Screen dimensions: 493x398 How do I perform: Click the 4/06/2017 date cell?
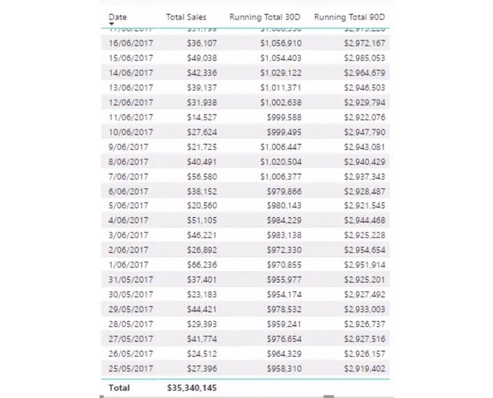(x=128, y=220)
